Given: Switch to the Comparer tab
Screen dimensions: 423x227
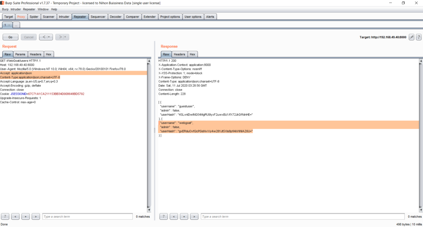Looking at the screenshot, I should coord(133,17).
